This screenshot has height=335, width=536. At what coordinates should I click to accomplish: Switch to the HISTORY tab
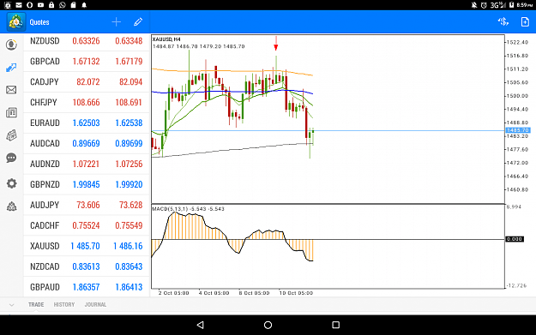tap(64, 305)
